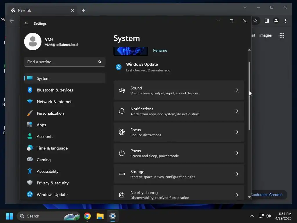Click the Settings vertical scrollbar thumb
The image size is (297, 223).
(249, 96)
